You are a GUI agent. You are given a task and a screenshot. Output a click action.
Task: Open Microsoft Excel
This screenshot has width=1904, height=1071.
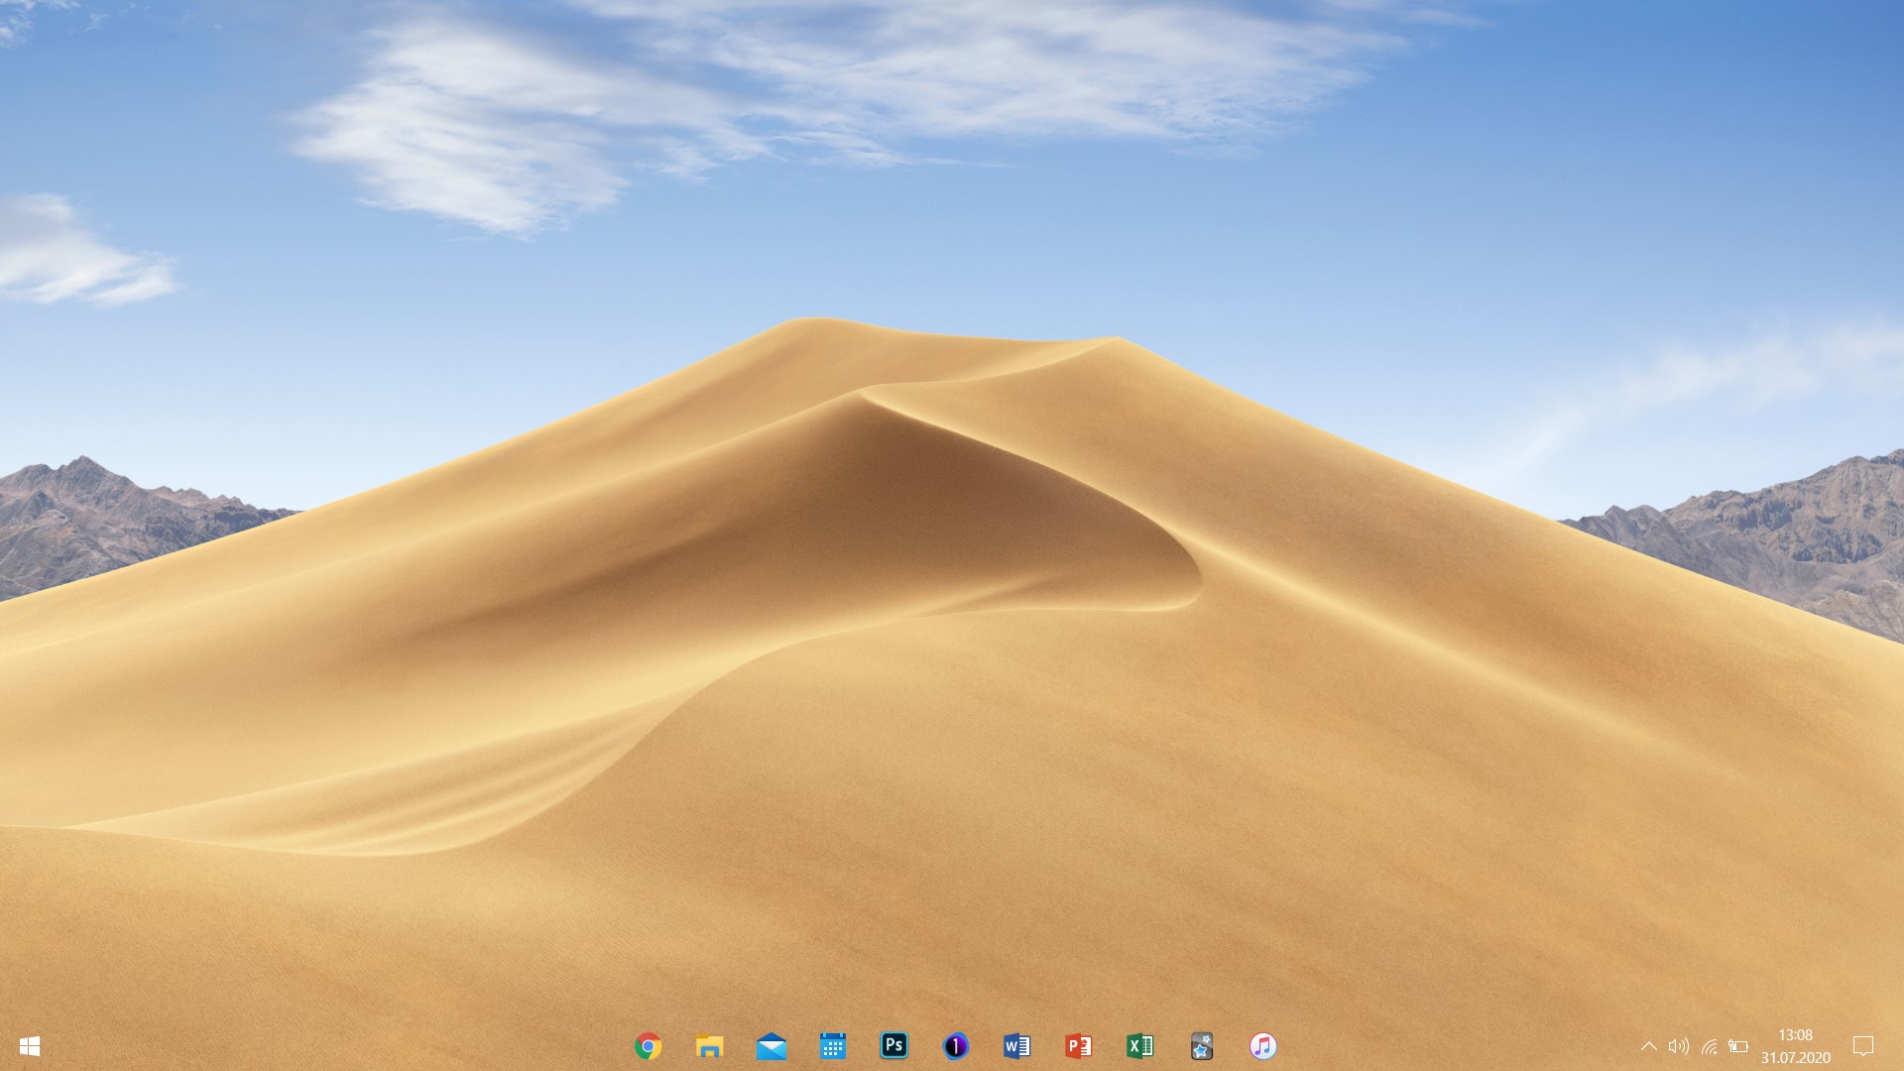tap(1139, 1046)
